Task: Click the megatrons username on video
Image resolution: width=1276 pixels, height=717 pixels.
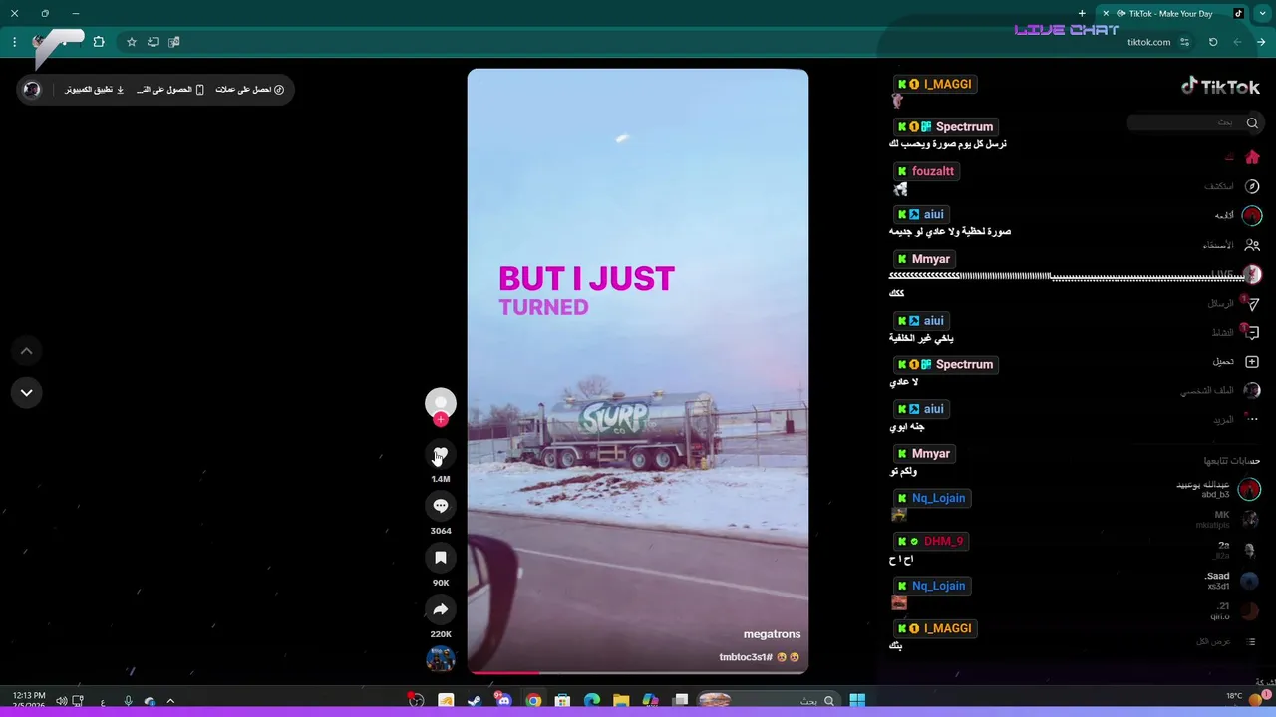Action: [x=772, y=634]
